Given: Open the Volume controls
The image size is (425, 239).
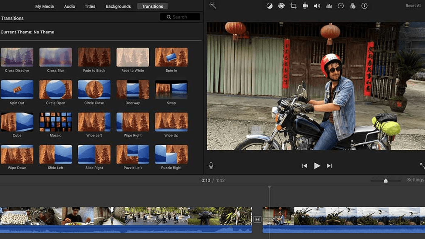Looking at the screenshot, I should (x=317, y=5).
